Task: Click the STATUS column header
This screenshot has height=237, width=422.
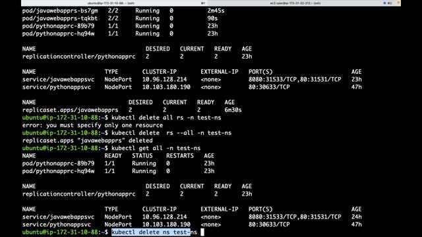Action: 142,156
